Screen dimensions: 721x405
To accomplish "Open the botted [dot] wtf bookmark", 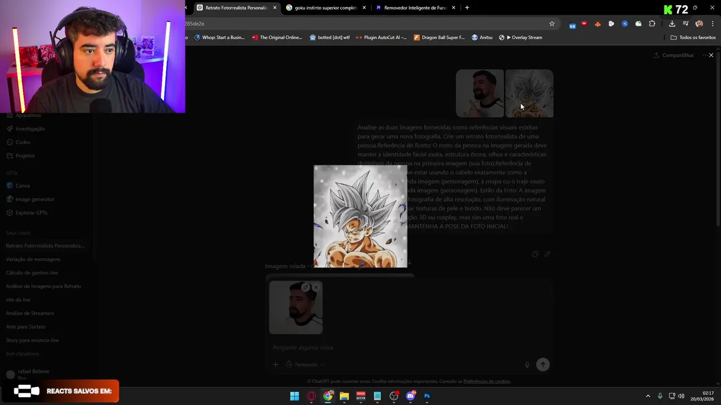I will 330,38.
